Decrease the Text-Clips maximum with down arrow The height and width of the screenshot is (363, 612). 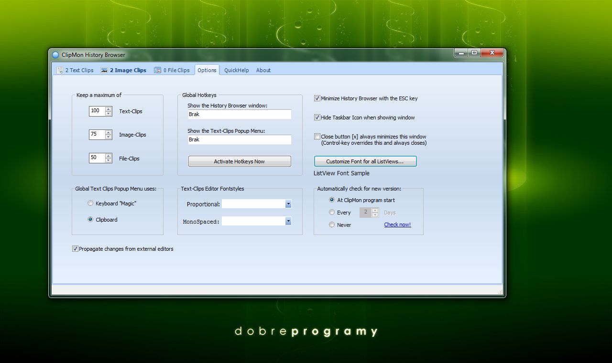click(109, 114)
